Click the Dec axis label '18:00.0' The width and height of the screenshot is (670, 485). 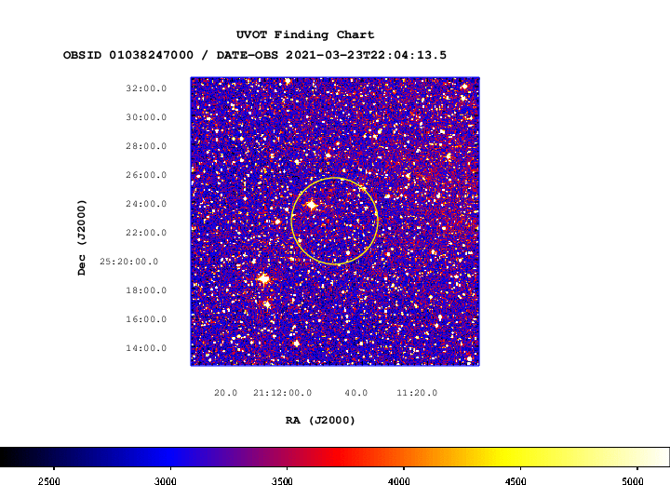pos(146,290)
